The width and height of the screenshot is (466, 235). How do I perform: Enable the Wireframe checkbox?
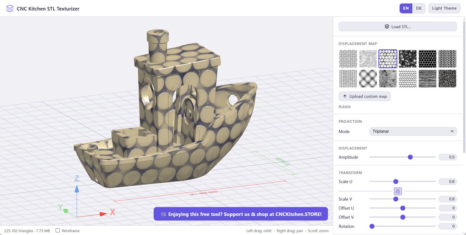pyautogui.click(x=57, y=230)
